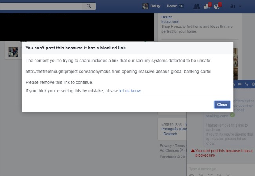Go to Daisy's profile via name link
The width and height of the screenshot is (255, 176).
[155, 6]
